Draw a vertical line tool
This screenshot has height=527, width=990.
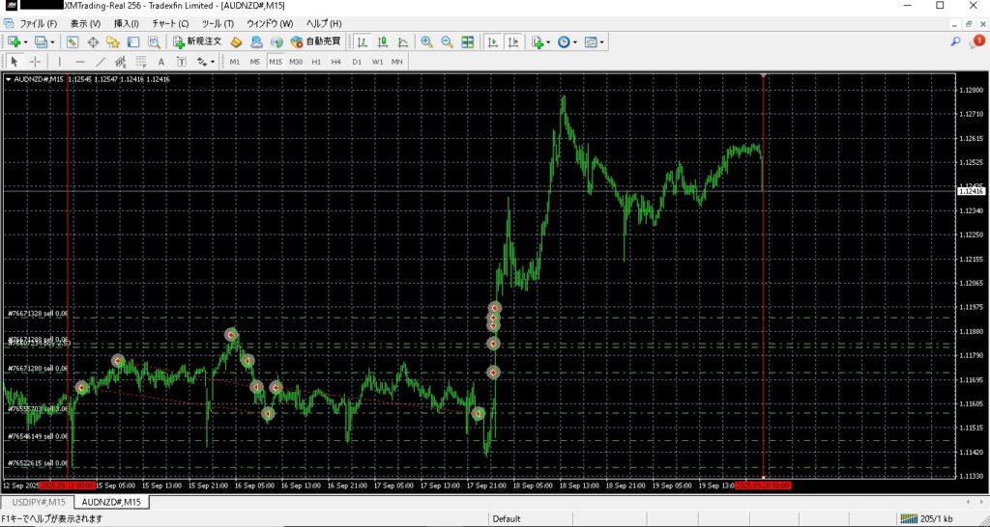tap(59, 62)
